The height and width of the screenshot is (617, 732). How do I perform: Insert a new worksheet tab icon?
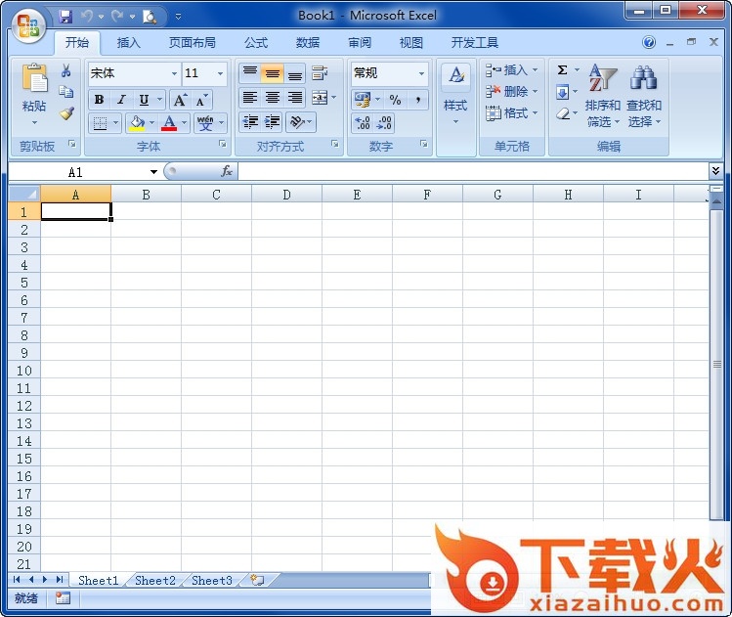(257, 580)
